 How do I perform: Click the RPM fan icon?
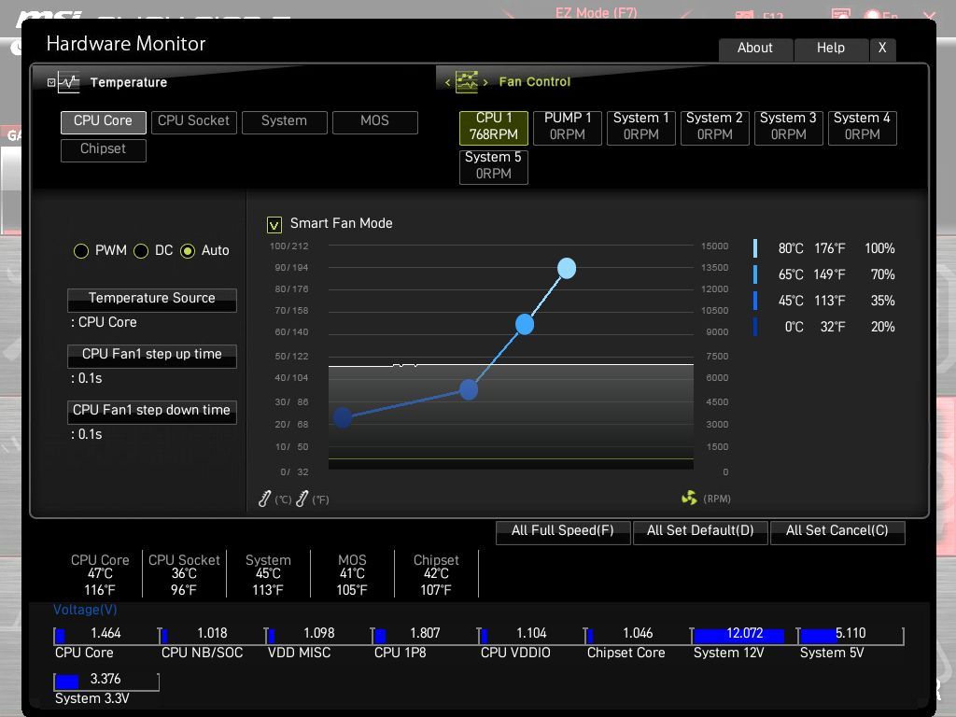tap(689, 499)
